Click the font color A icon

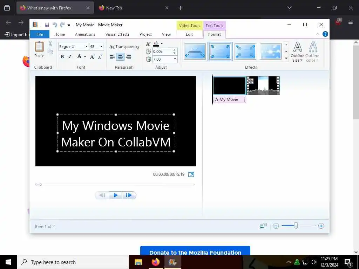tap(79, 56)
